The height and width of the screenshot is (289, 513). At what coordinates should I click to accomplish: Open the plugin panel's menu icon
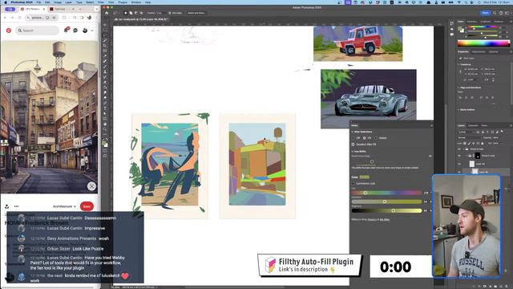pyautogui.click(x=431, y=125)
